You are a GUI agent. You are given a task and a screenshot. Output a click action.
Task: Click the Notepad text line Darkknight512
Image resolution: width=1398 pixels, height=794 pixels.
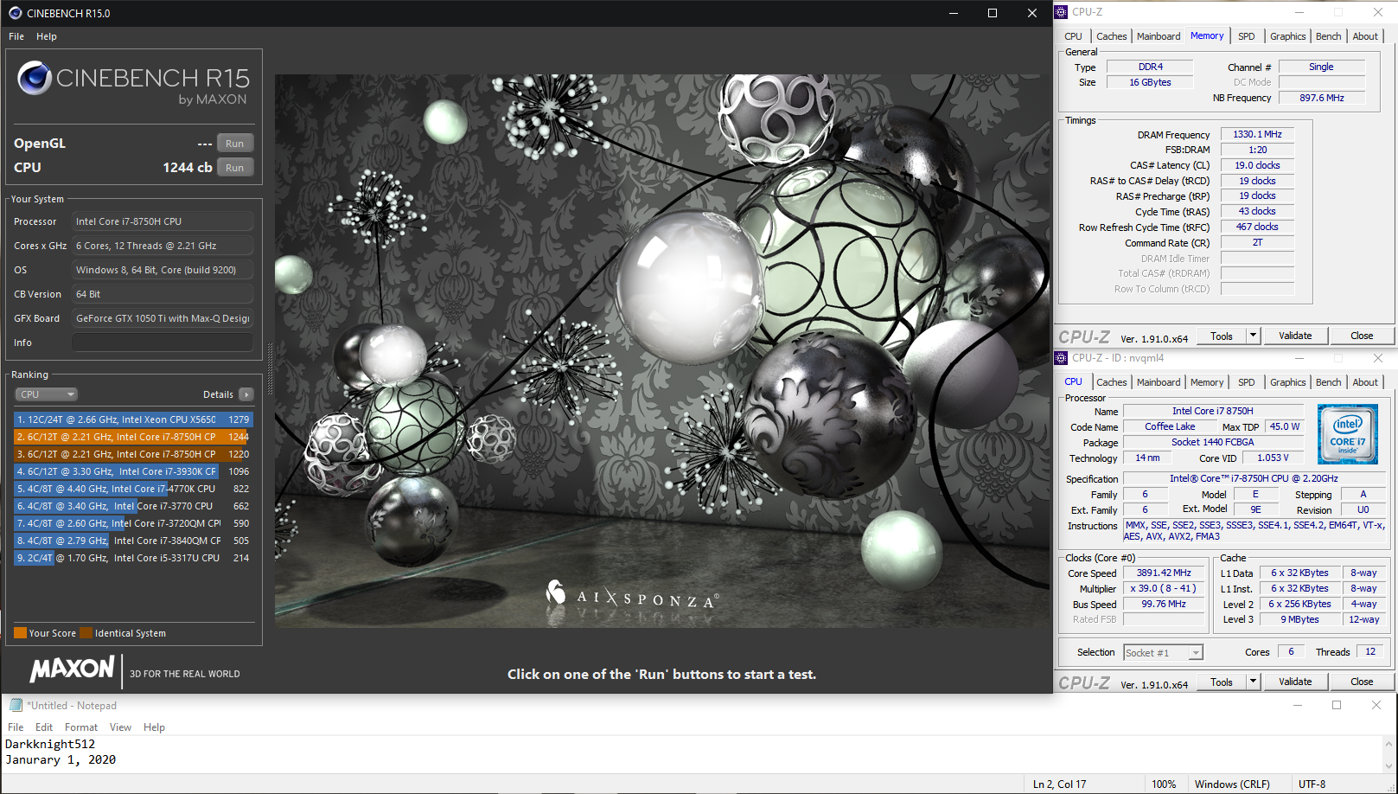tap(50, 744)
